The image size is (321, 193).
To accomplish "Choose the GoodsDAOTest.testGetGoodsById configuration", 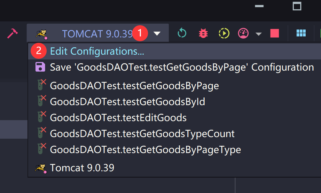I will tap(127, 102).
